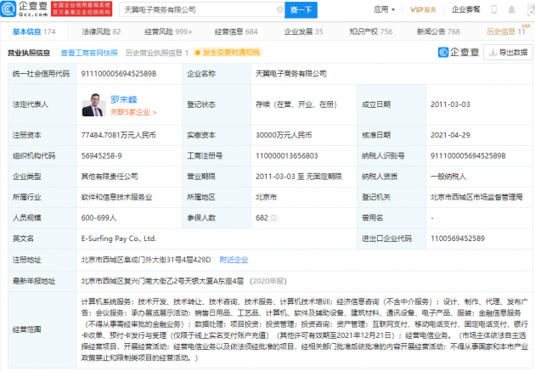Click 发生变更时通知我 notification button
The image size is (535, 371).
(228, 52)
